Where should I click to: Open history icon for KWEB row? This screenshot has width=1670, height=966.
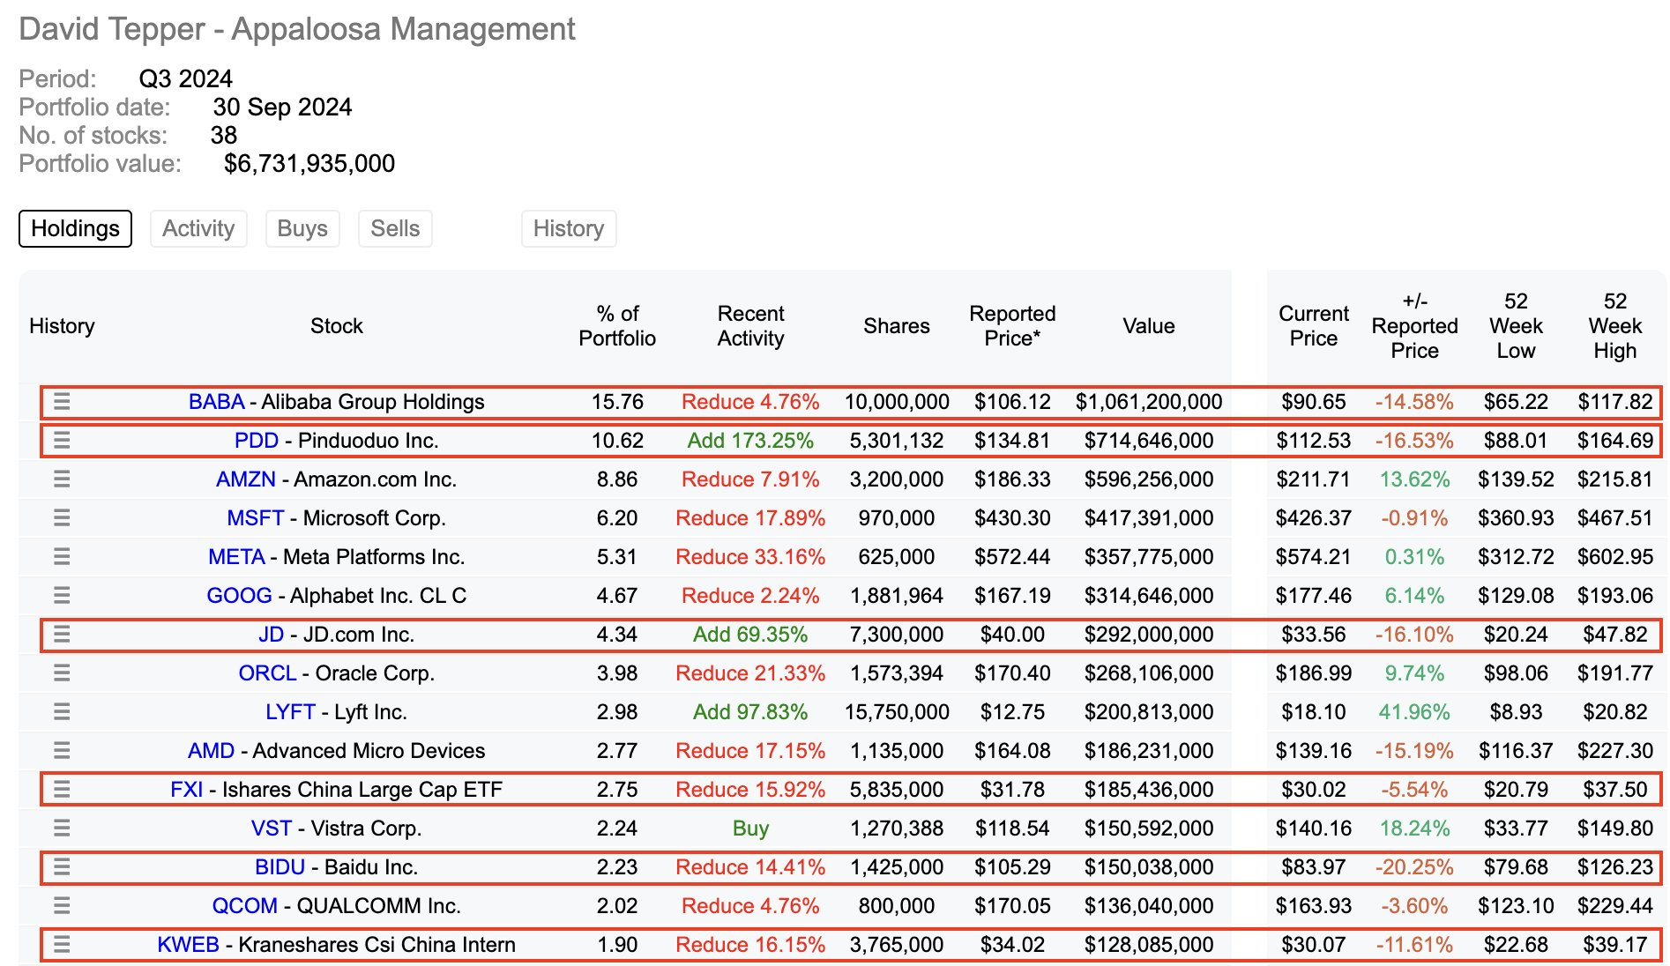pyautogui.click(x=62, y=945)
